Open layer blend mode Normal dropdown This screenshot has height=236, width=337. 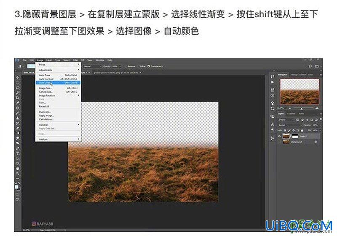290,125
